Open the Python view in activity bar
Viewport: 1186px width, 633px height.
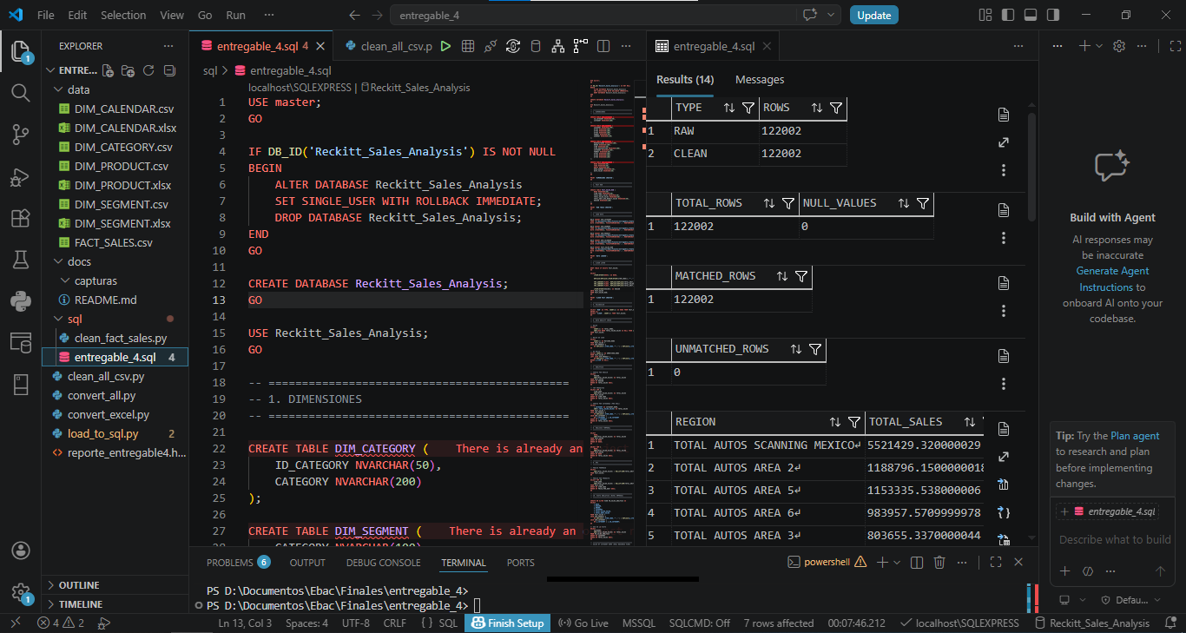click(21, 301)
